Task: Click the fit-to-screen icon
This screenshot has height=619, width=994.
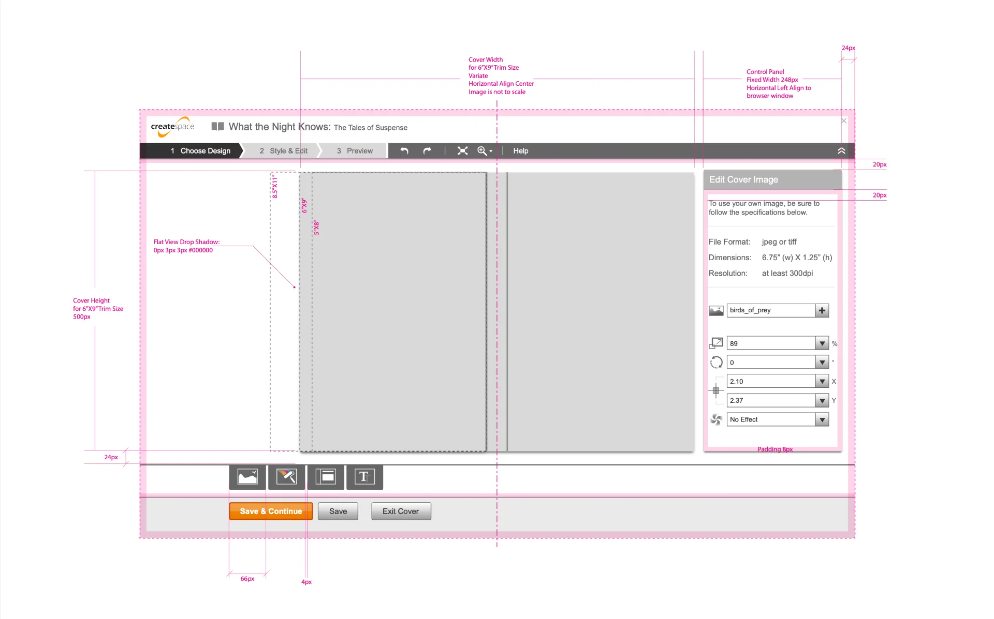Action: tap(462, 151)
